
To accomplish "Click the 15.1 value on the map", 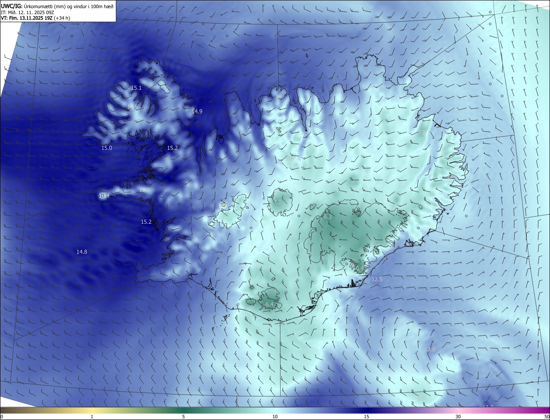I will click(137, 88).
